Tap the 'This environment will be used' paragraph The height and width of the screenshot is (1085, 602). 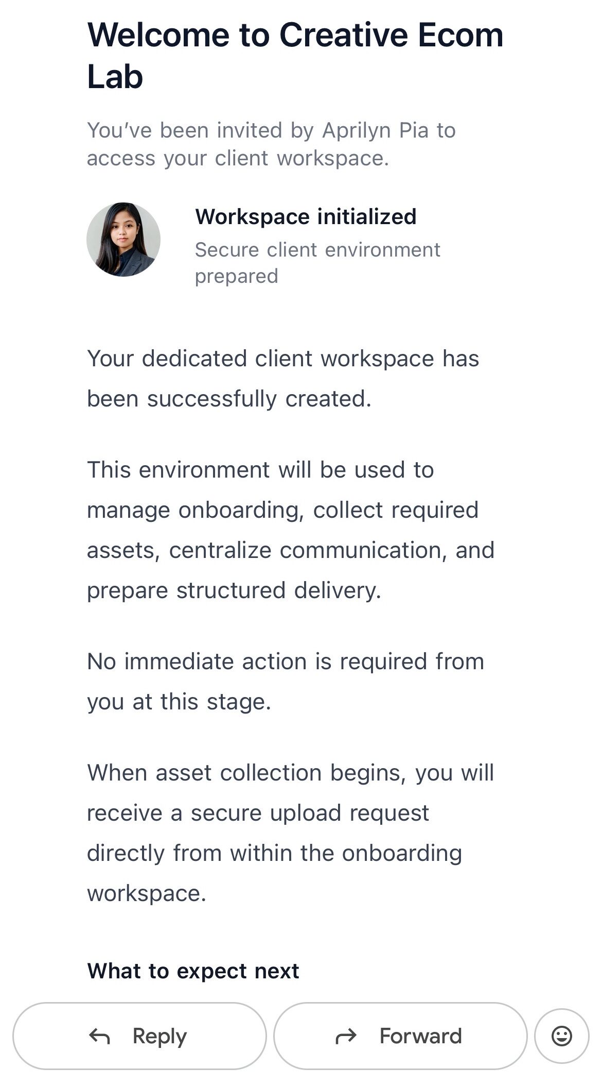(x=260, y=470)
